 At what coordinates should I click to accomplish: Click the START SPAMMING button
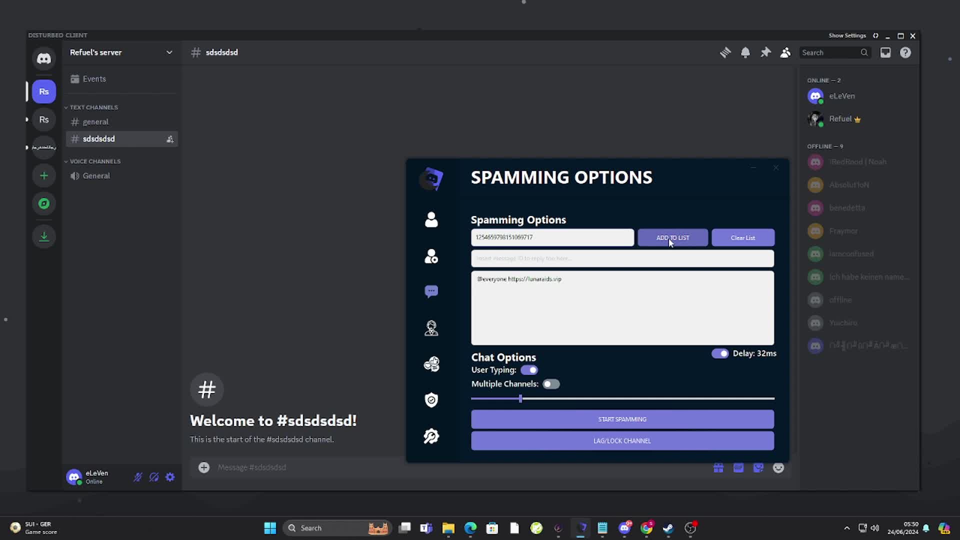(x=621, y=419)
